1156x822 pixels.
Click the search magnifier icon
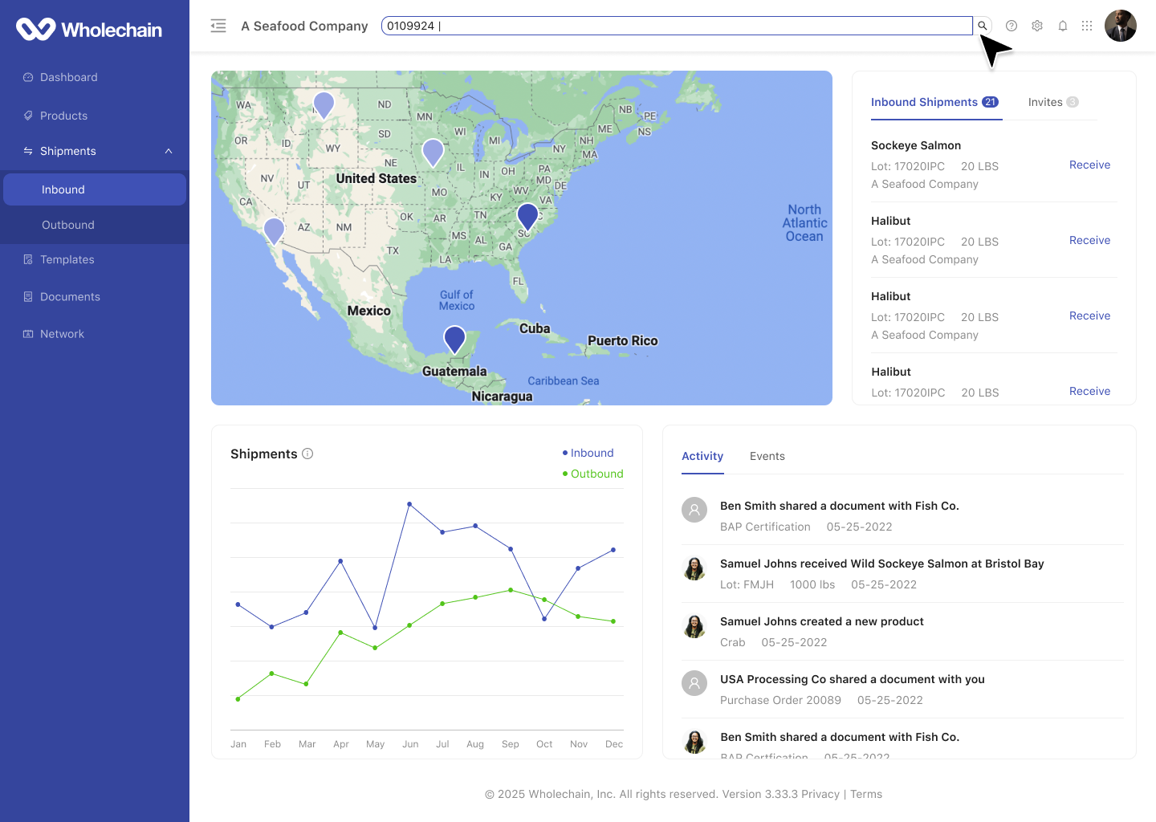coord(982,26)
